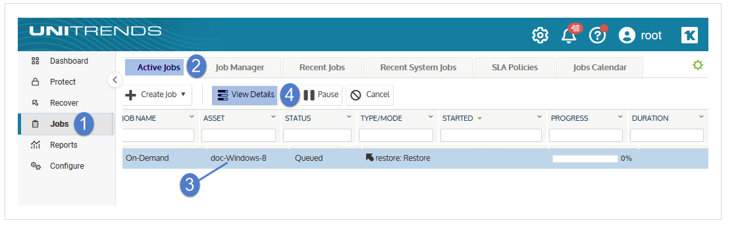
Task: Click the Queued status cell
Action: pyautogui.click(x=309, y=158)
